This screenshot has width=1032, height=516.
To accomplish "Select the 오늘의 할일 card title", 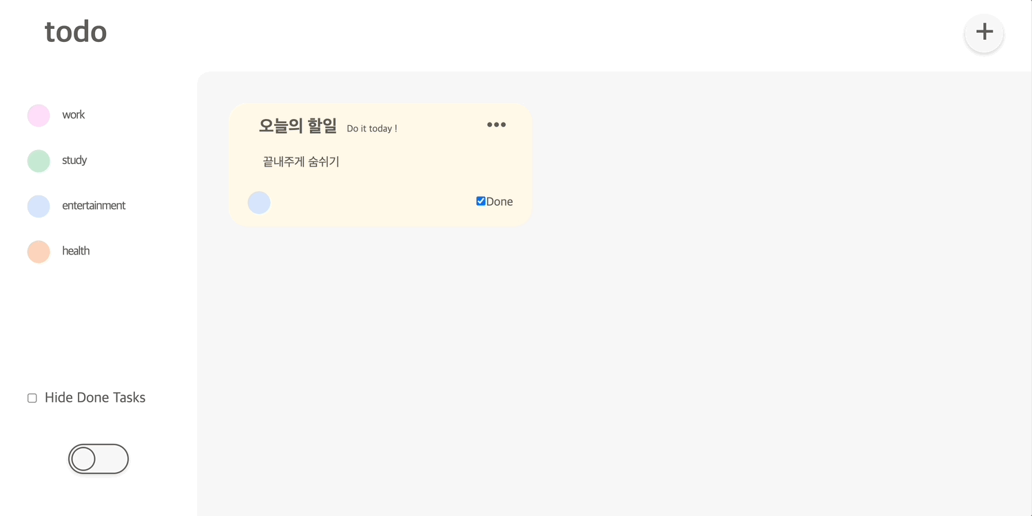I will coord(298,125).
